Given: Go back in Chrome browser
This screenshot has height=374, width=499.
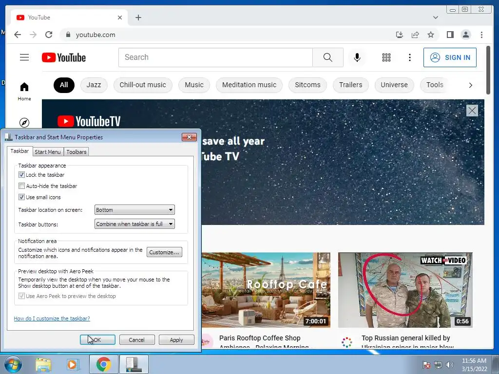Looking at the screenshot, I should click(x=18, y=35).
